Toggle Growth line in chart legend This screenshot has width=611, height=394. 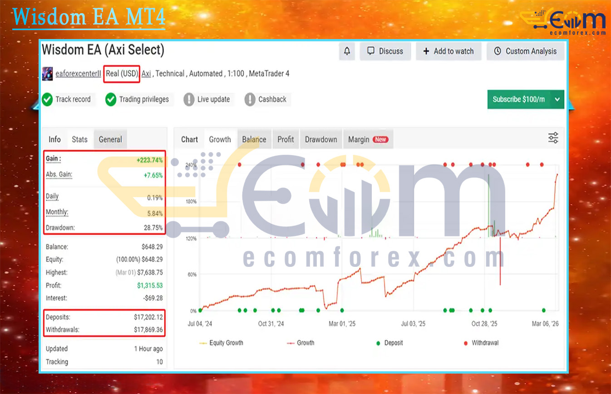click(x=301, y=343)
